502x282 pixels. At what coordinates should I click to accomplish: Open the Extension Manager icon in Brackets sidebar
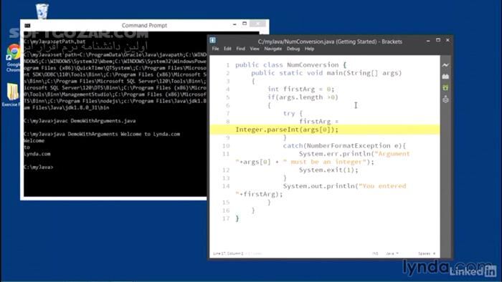pyautogui.click(x=445, y=77)
